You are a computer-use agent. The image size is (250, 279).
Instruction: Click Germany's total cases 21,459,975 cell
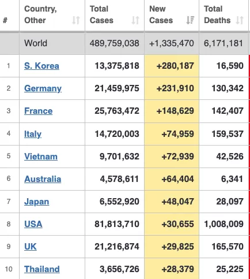(115, 88)
